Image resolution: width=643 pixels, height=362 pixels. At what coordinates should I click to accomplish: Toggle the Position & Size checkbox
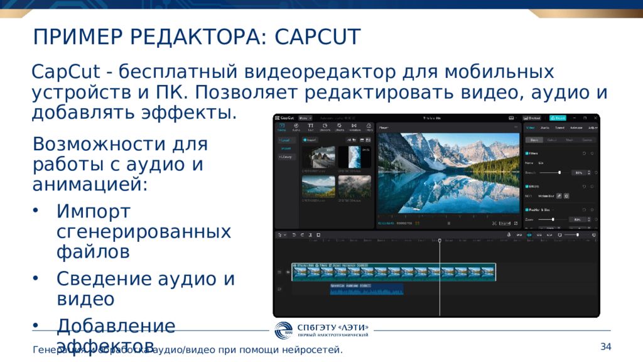coord(527,210)
